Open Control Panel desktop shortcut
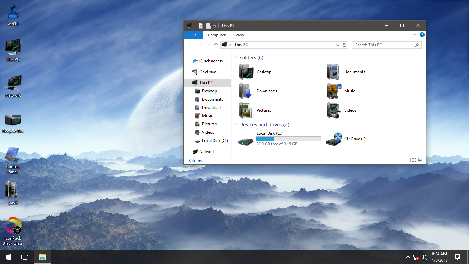469x264 pixels. click(13, 156)
